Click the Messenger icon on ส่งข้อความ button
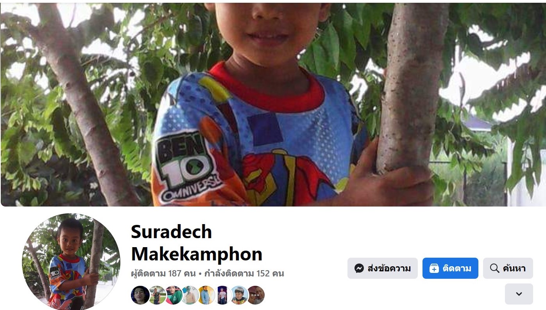The width and height of the screenshot is (546, 310). pos(359,268)
